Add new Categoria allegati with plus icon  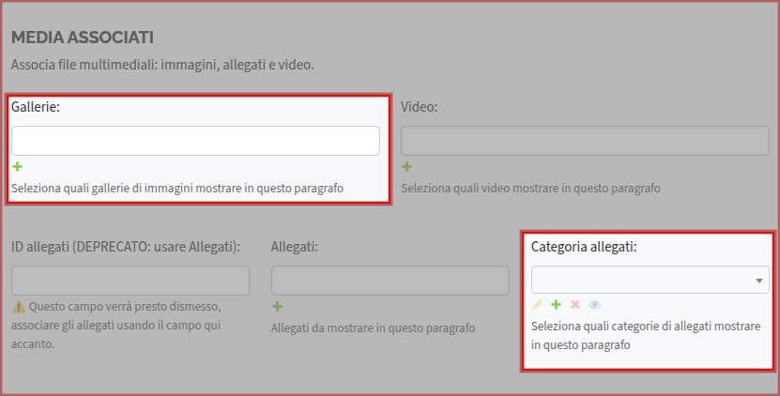click(x=557, y=304)
